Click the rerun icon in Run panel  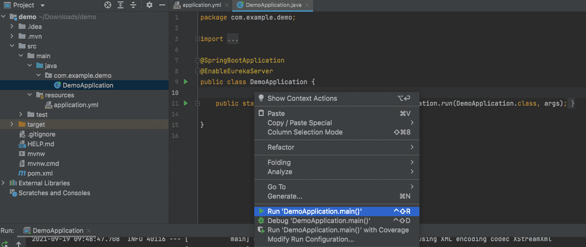pos(5,243)
